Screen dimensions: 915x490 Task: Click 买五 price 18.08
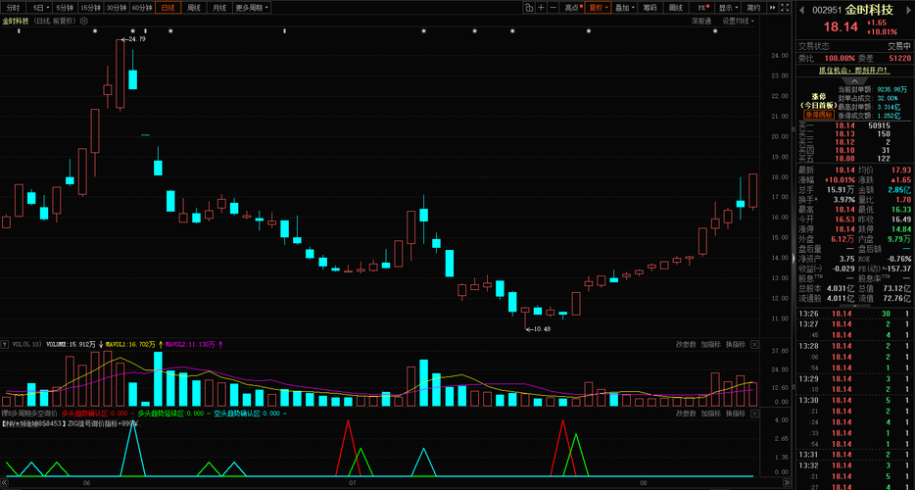tap(844, 159)
